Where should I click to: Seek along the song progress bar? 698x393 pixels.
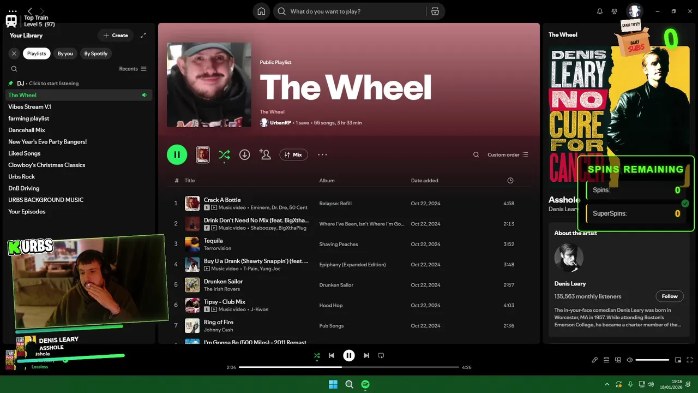coord(349,367)
